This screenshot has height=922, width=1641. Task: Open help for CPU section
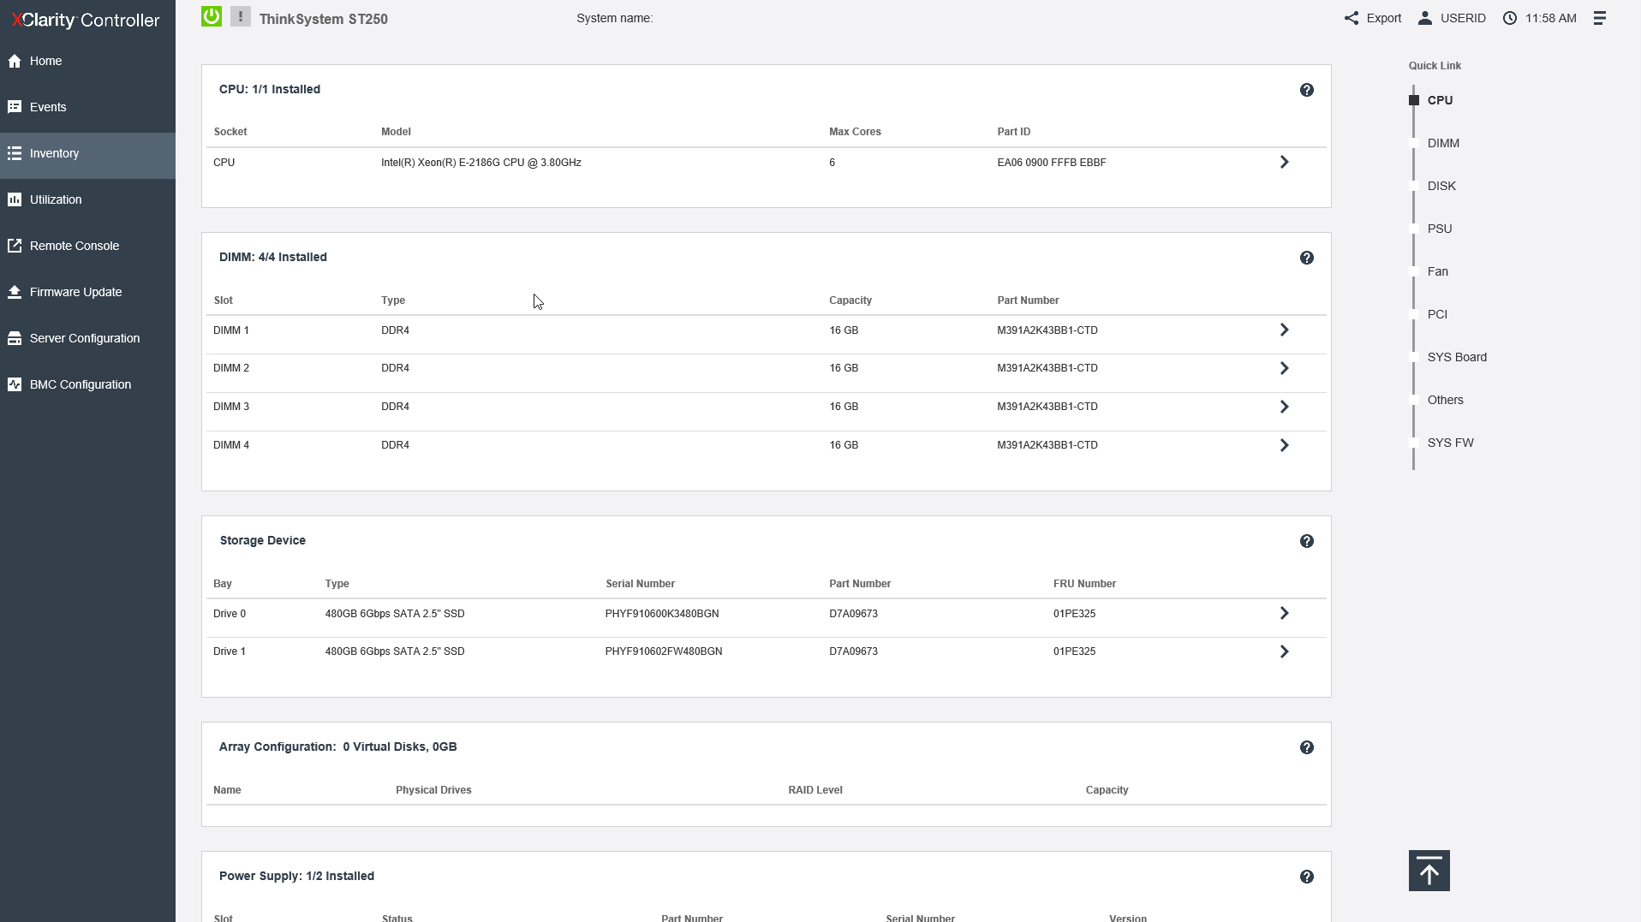tap(1307, 90)
